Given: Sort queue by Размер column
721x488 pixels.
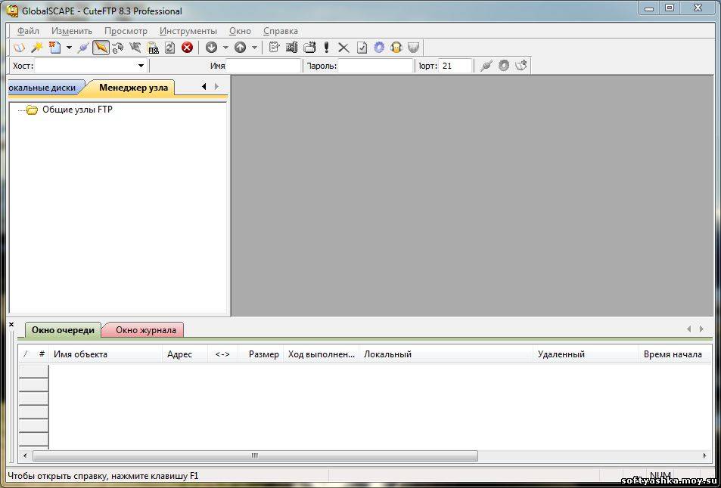Looking at the screenshot, I should tap(260, 354).
